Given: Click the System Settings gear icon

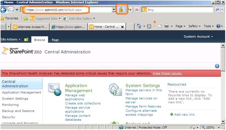Looking at the screenshot, I should click(115, 89).
